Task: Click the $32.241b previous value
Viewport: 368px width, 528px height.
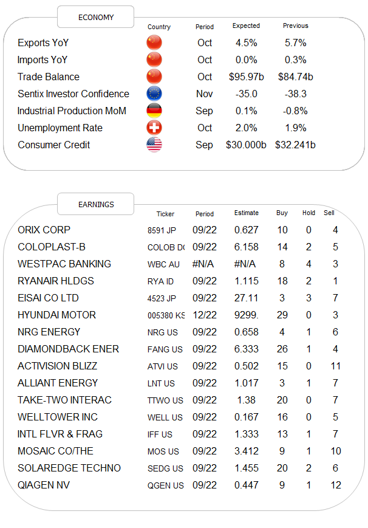Action: point(295,145)
